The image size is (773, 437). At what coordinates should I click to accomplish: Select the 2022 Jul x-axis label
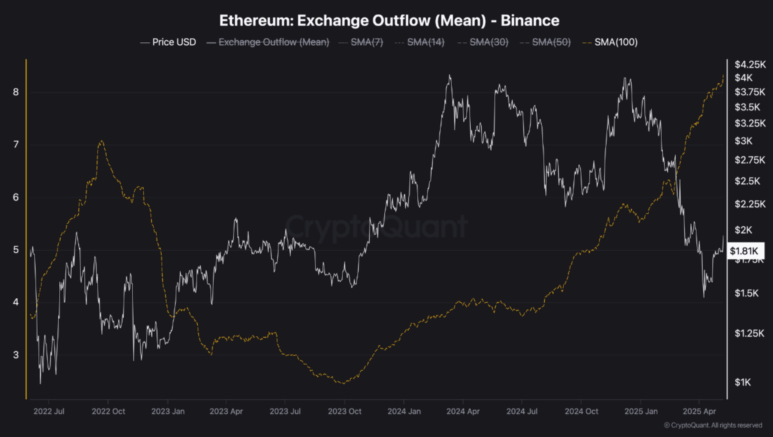(49, 411)
